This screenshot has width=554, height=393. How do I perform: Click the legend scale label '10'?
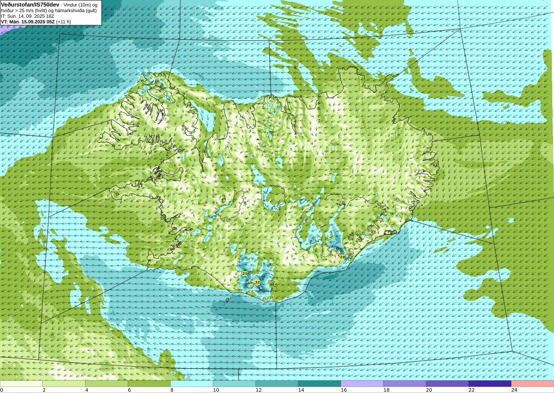pyautogui.click(x=216, y=390)
